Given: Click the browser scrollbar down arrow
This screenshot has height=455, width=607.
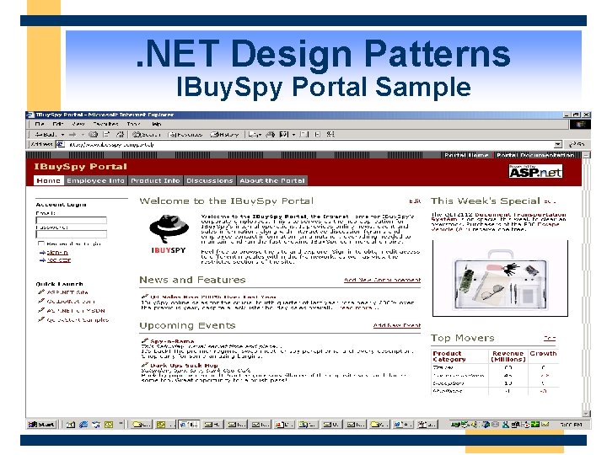Looking at the screenshot, I should coord(586,413).
